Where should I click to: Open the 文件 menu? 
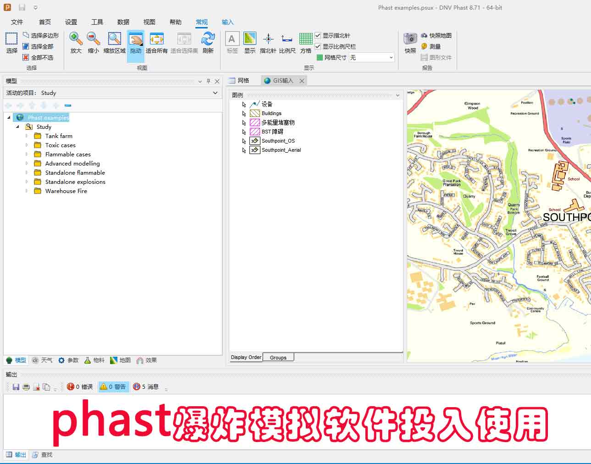click(17, 22)
